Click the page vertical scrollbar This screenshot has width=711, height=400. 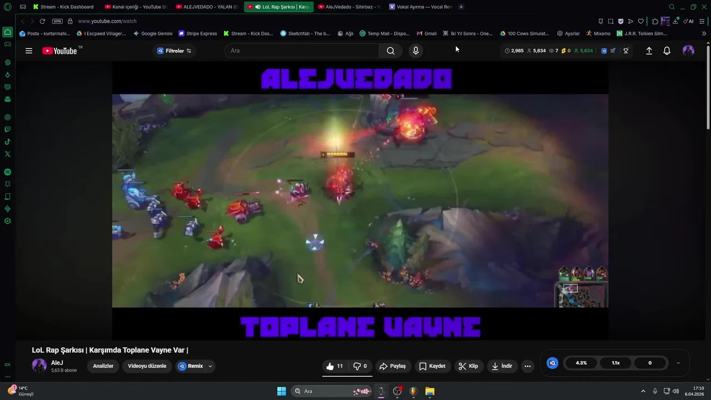(708, 89)
